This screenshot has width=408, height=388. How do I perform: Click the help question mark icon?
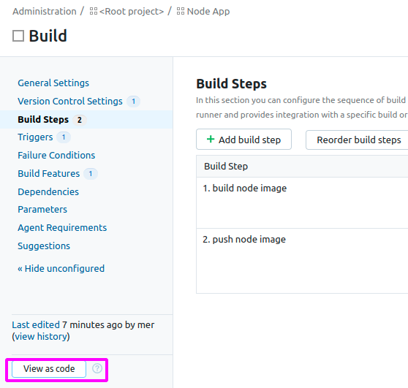(97, 368)
